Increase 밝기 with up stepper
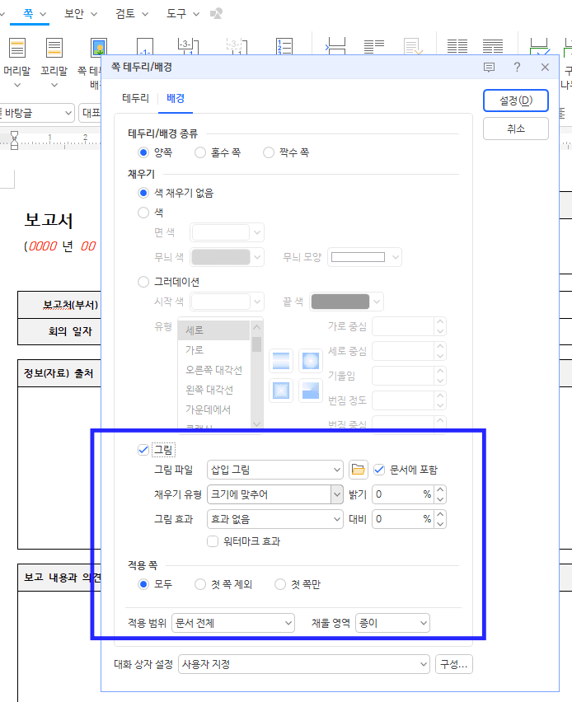This screenshot has height=702, width=572. (440, 489)
